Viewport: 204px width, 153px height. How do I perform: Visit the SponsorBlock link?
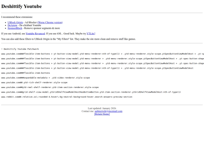pos(15,28)
